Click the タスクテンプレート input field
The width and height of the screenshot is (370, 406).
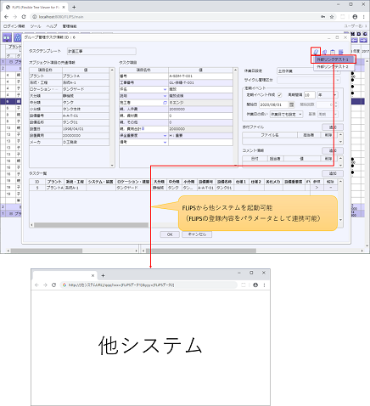pyautogui.click(x=102, y=51)
